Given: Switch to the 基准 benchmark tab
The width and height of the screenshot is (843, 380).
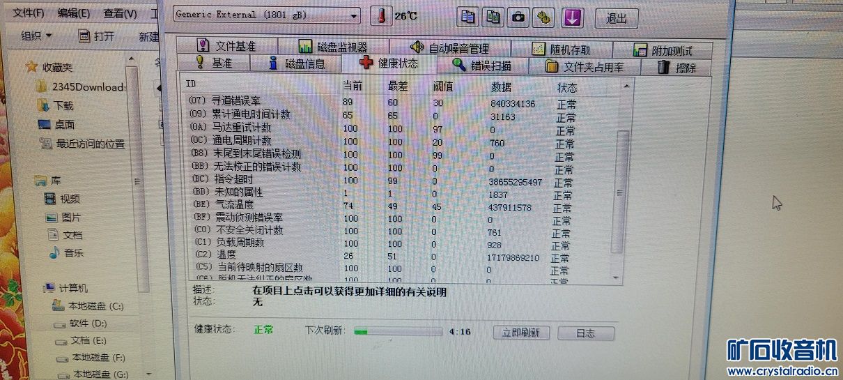Looking at the screenshot, I should point(213,63).
